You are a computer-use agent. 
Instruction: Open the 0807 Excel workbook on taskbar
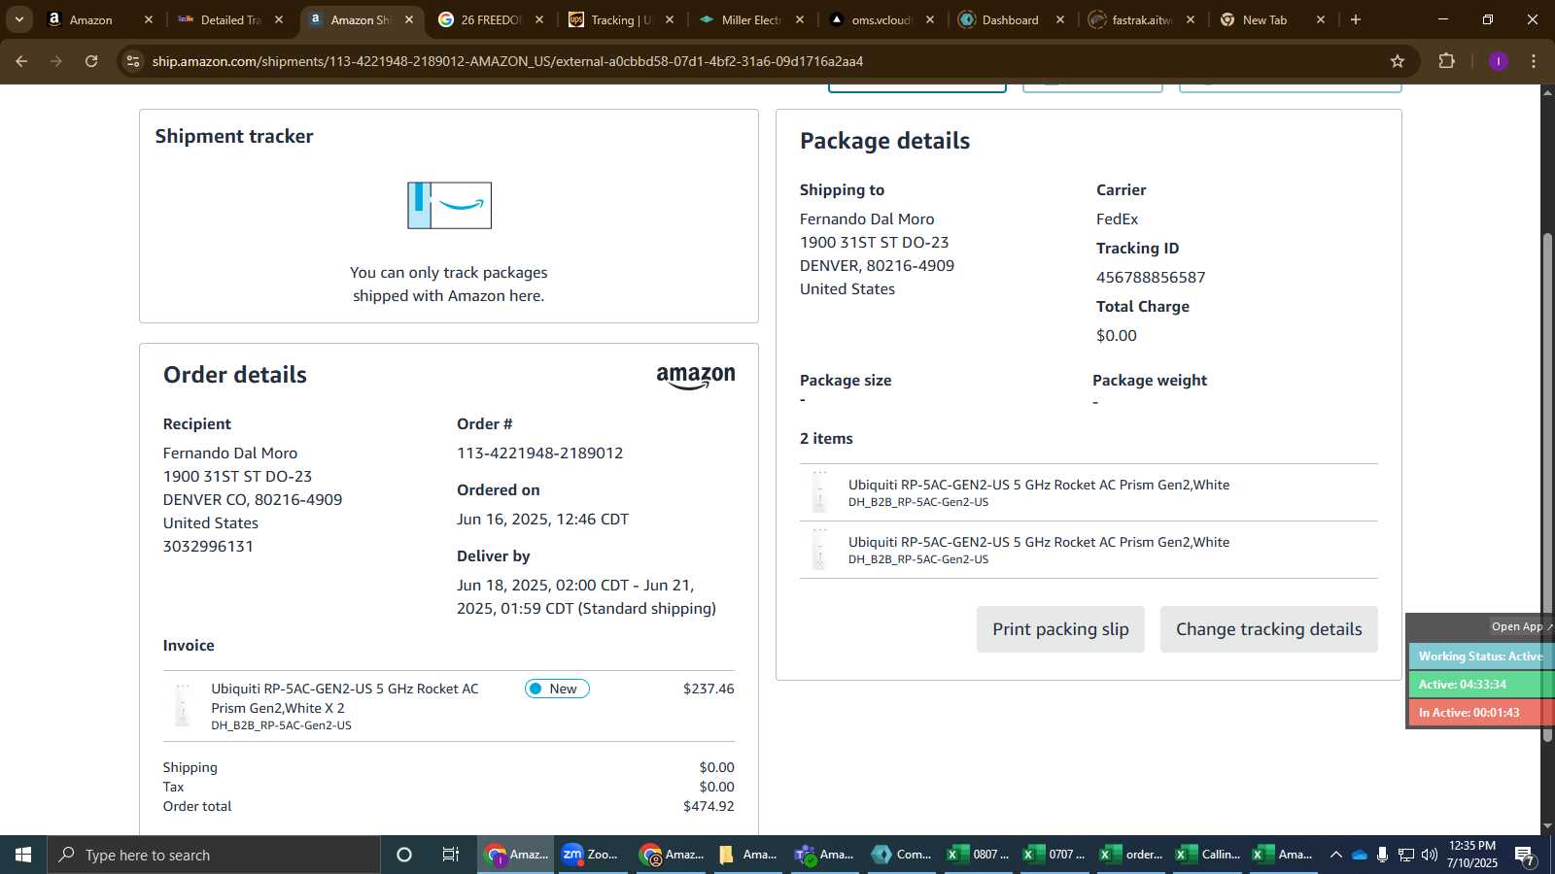pyautogui.click(x=979, y=855)
